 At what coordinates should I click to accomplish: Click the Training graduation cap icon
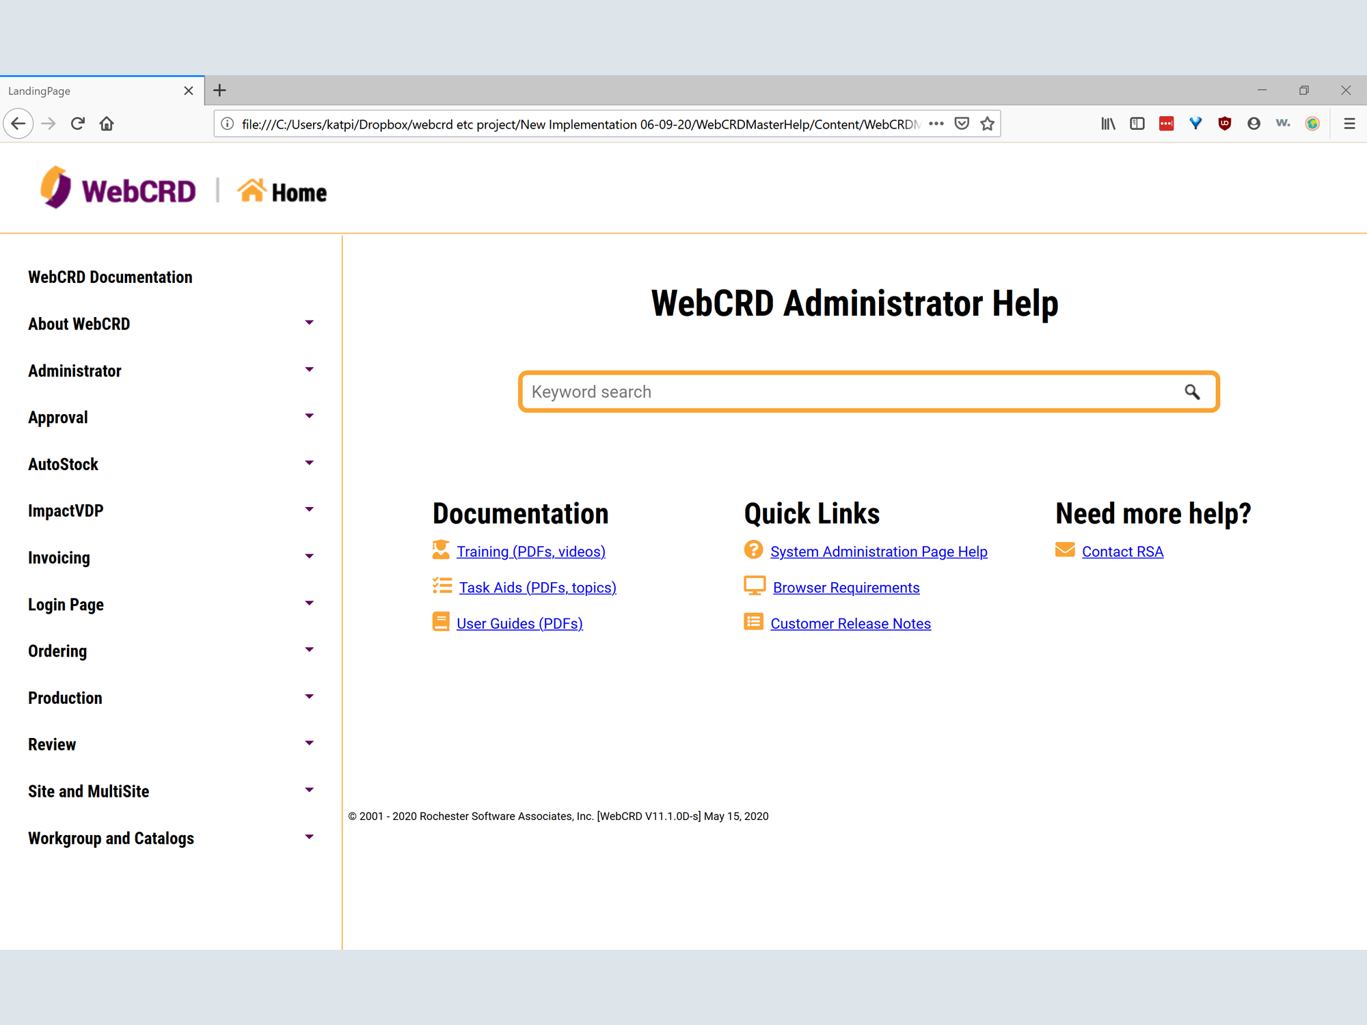(441, 549)
